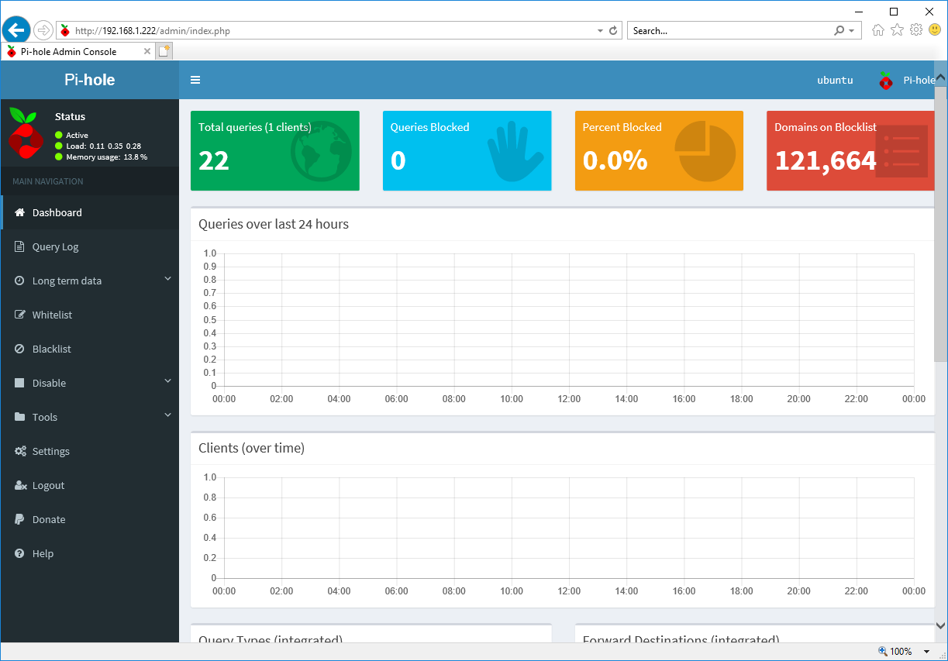Click the Pi-hole logo in top-right header
The image size is (948, 661).
click(886, 80)
